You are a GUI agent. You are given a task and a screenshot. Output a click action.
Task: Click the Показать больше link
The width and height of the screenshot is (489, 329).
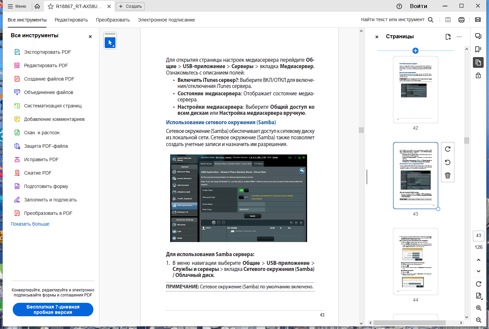click(30, 224)
